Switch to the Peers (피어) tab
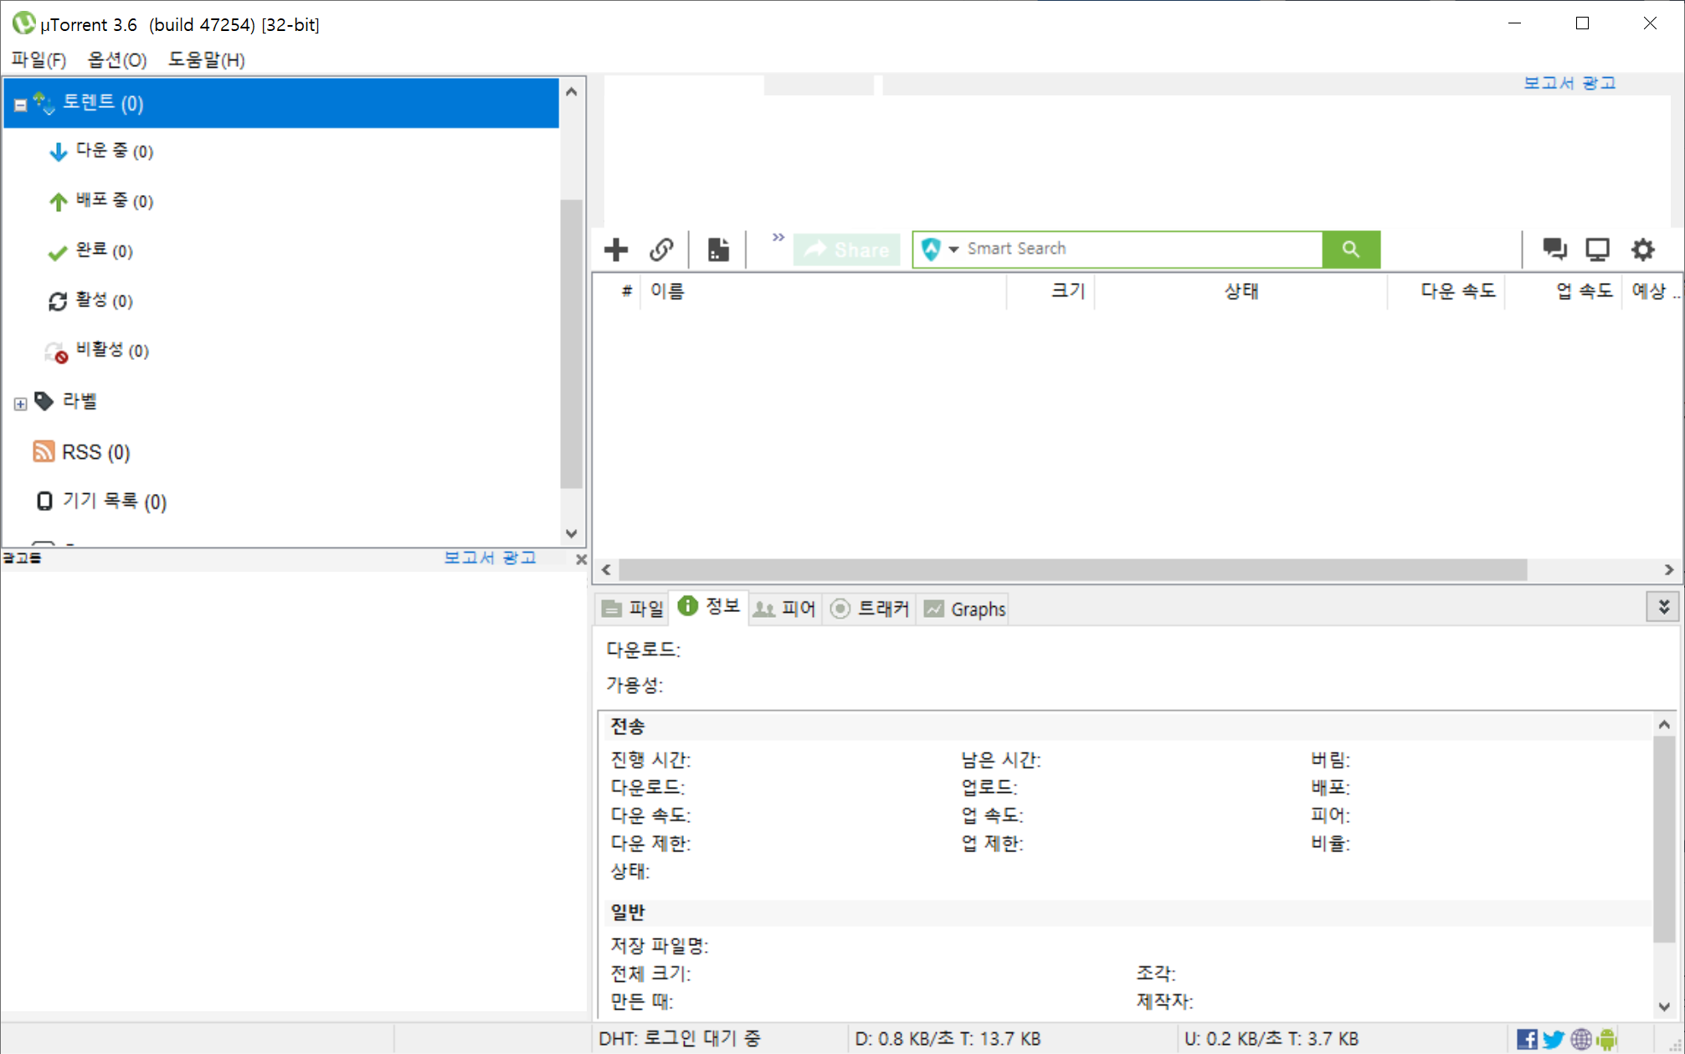 coord(784,609)
